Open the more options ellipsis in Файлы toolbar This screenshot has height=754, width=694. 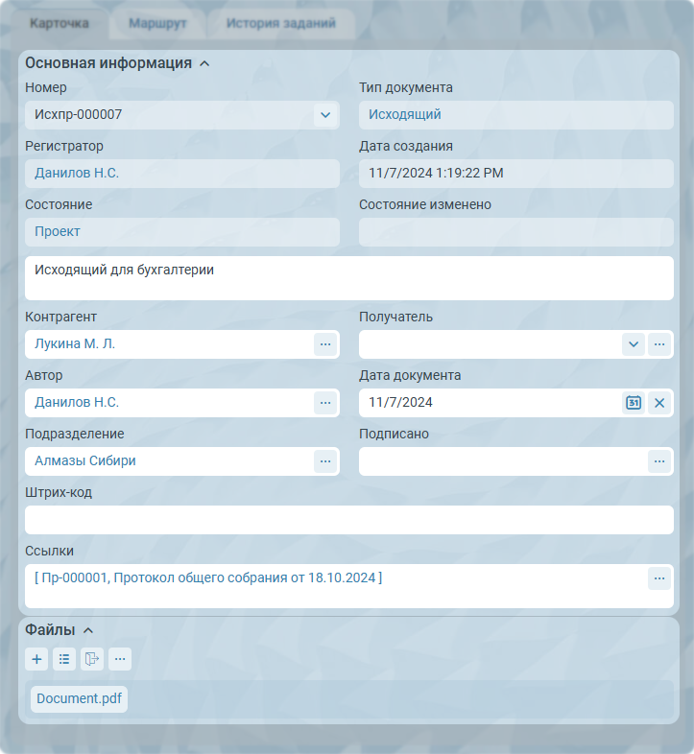point(120,659)
